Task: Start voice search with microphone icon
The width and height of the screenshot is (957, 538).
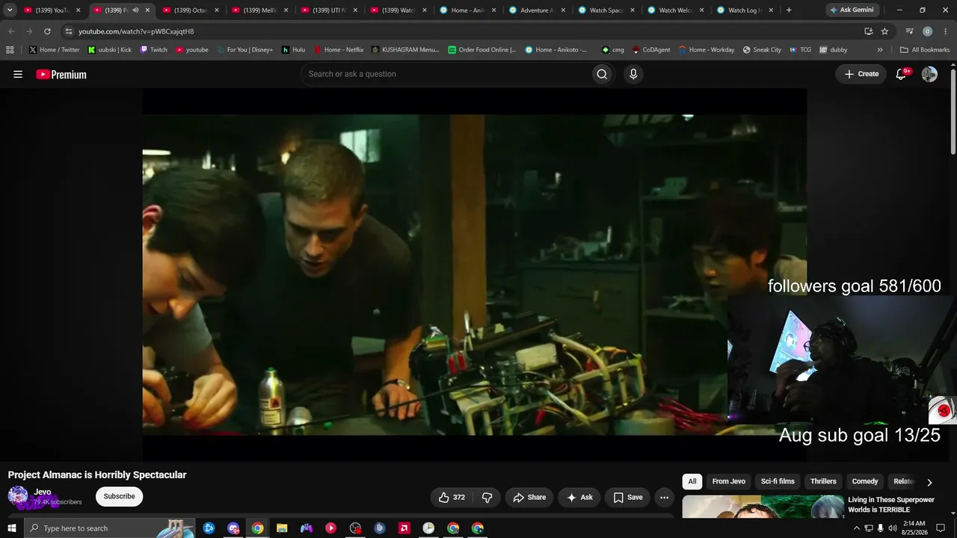Action: (x=633, y=74)
